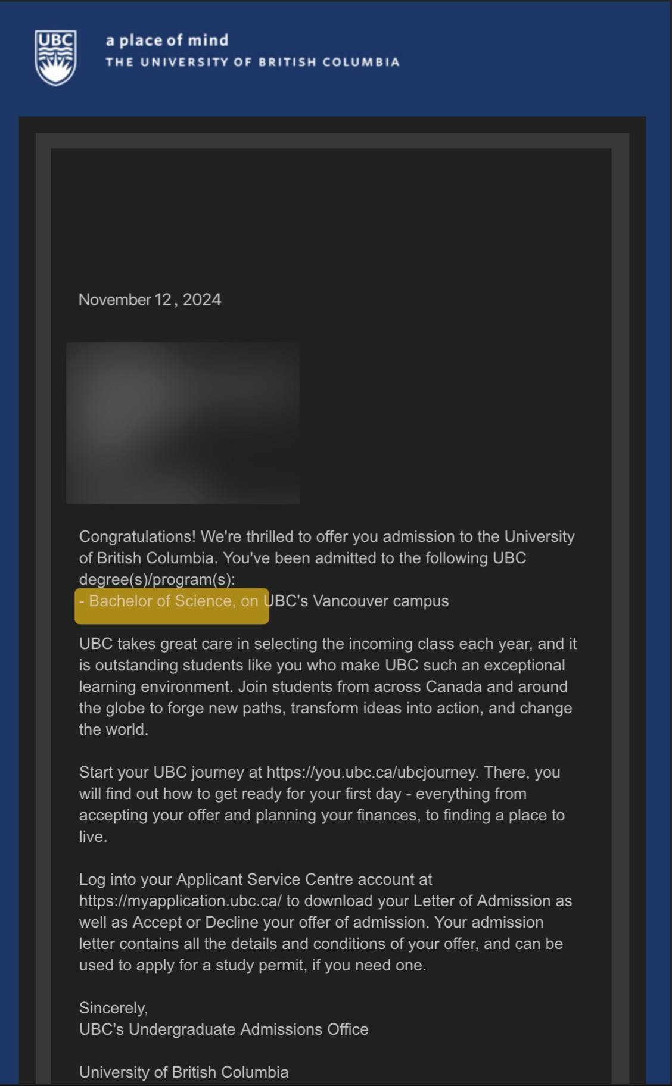Image resolution: width=672 pixels, height=1086 pixels.
Task: Click the November 12, 2024 date line
Action: click(x=150, y=299)
